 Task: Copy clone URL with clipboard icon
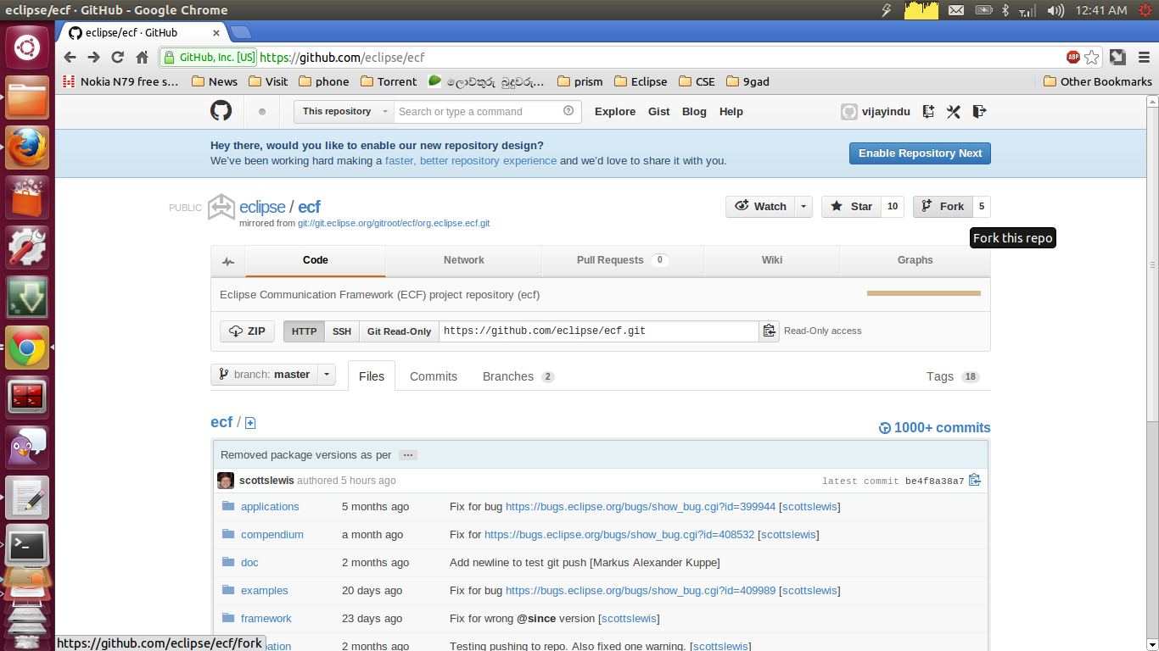tap(769, 331)
